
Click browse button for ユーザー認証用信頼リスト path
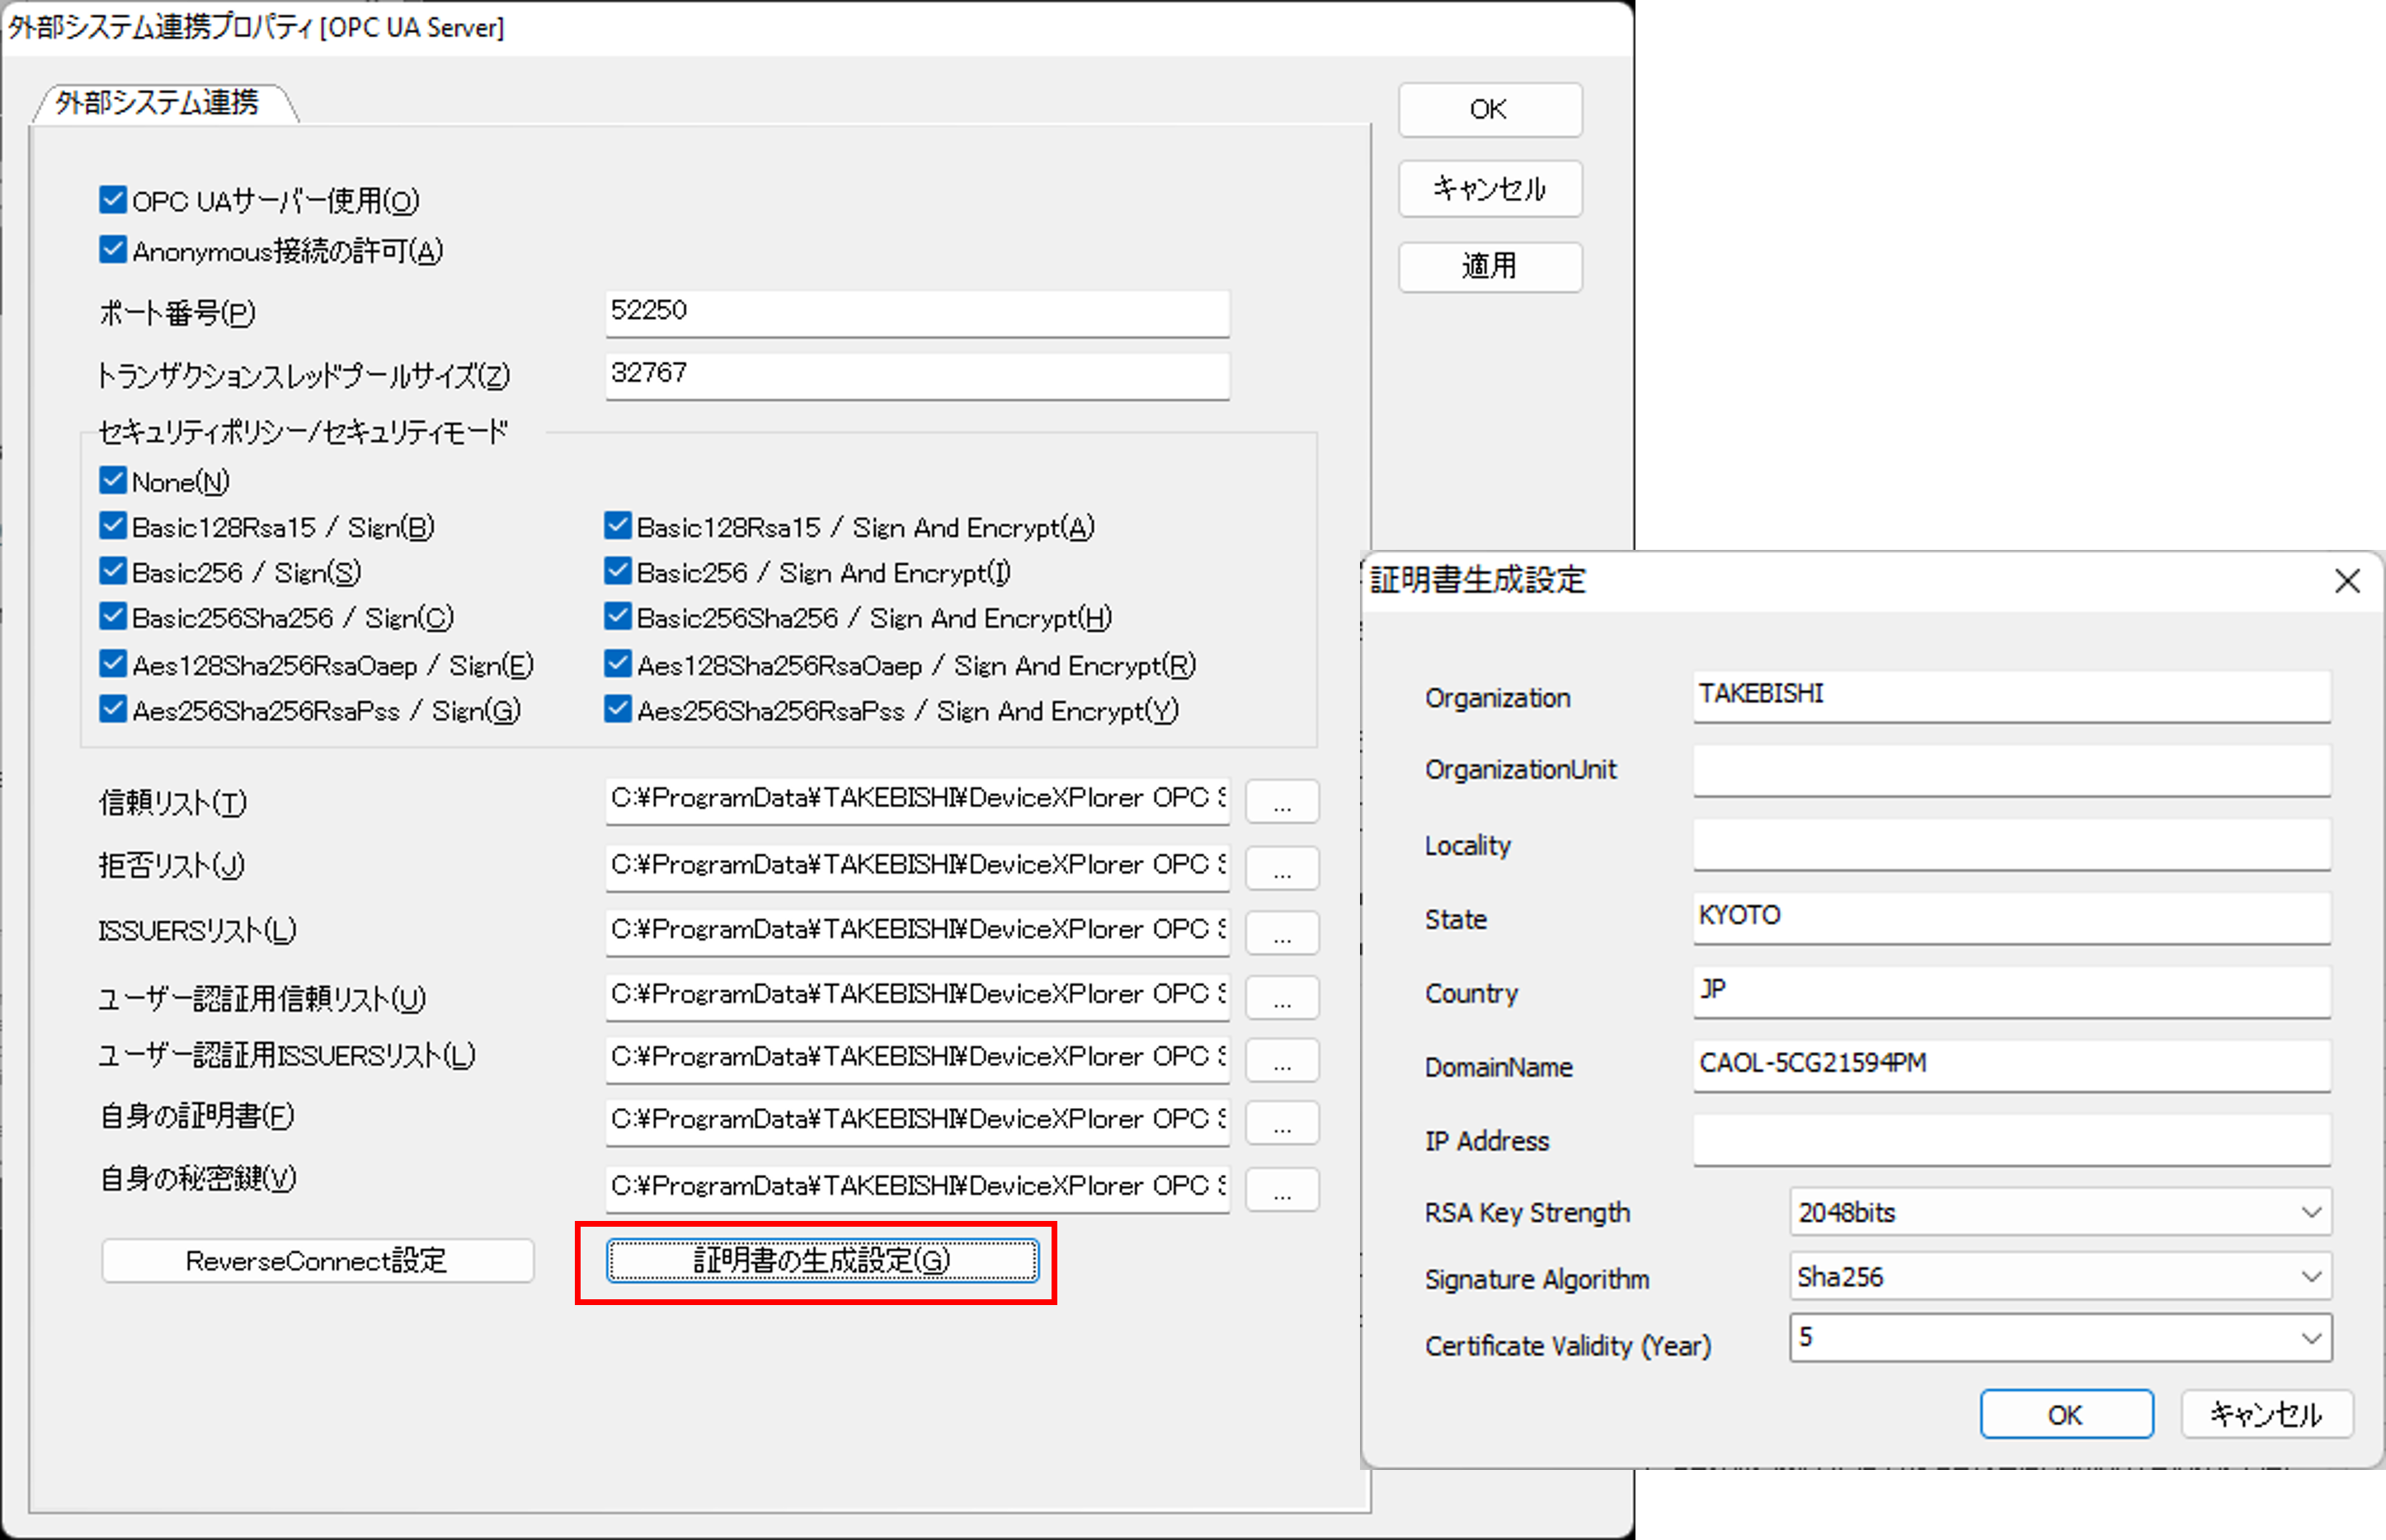(x=1282, y=998)
